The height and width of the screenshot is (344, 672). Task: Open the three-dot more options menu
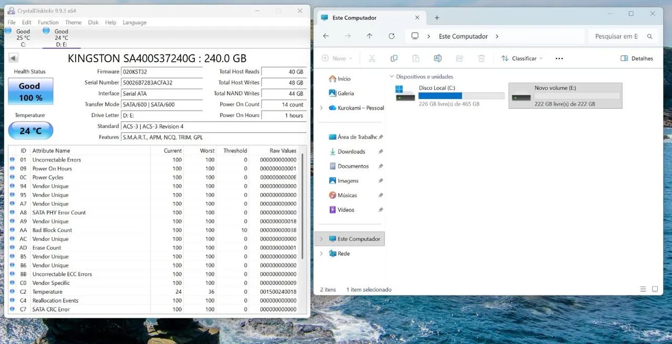pyautogui.click(x=559, y=58)
